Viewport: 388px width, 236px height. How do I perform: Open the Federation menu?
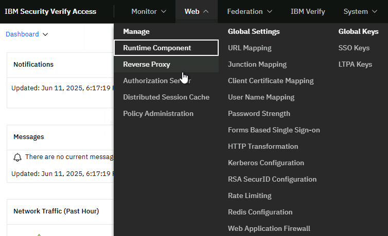click(x=250, y=12)
